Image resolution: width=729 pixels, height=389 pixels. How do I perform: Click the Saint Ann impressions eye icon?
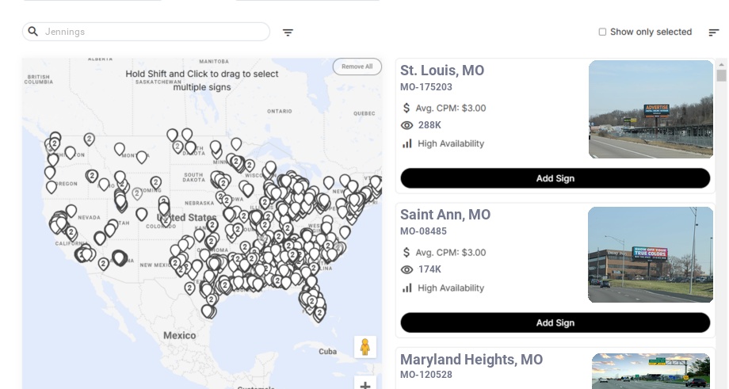click(x=407, y=269)
